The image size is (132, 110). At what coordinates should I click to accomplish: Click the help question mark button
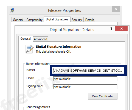111,28
